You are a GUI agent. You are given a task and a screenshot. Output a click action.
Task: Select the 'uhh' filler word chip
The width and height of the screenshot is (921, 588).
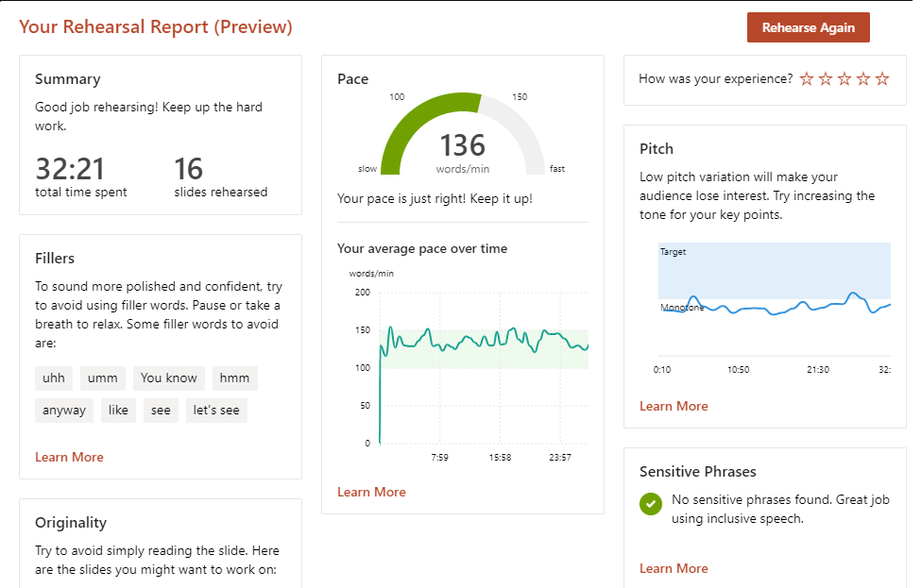(x=54, y=378)
